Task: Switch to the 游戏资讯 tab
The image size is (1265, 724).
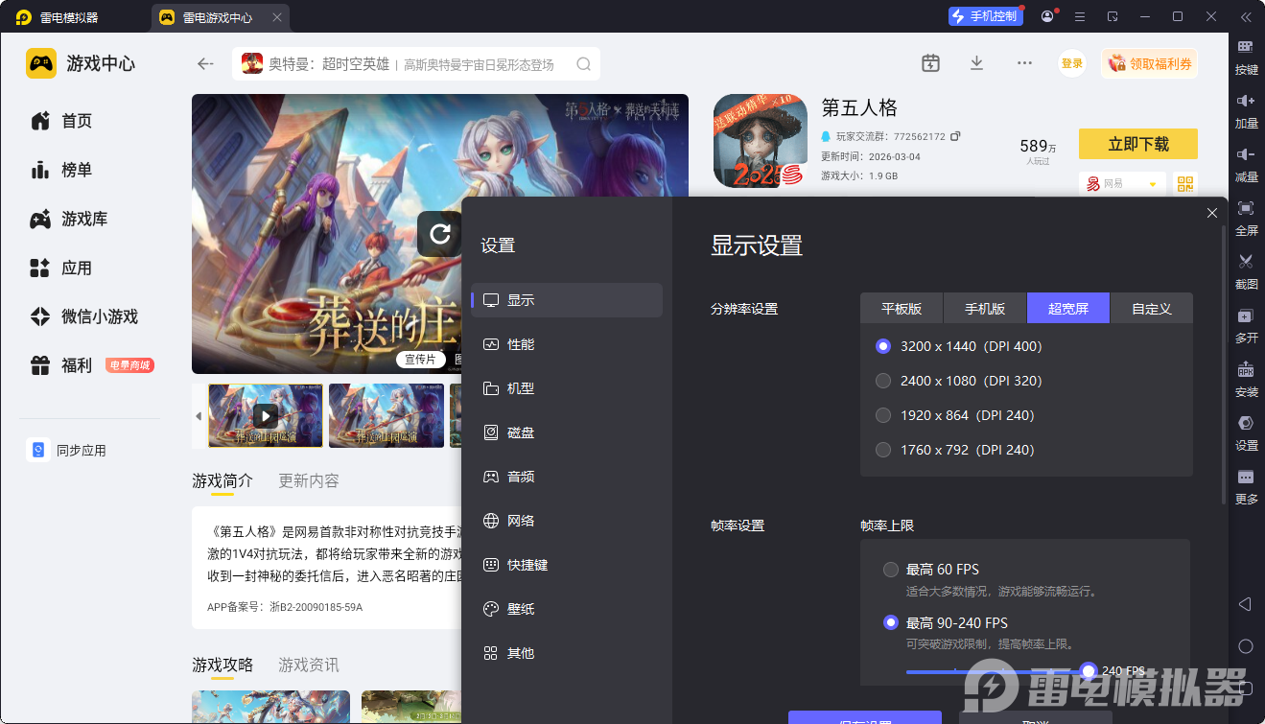Action: 309,665
